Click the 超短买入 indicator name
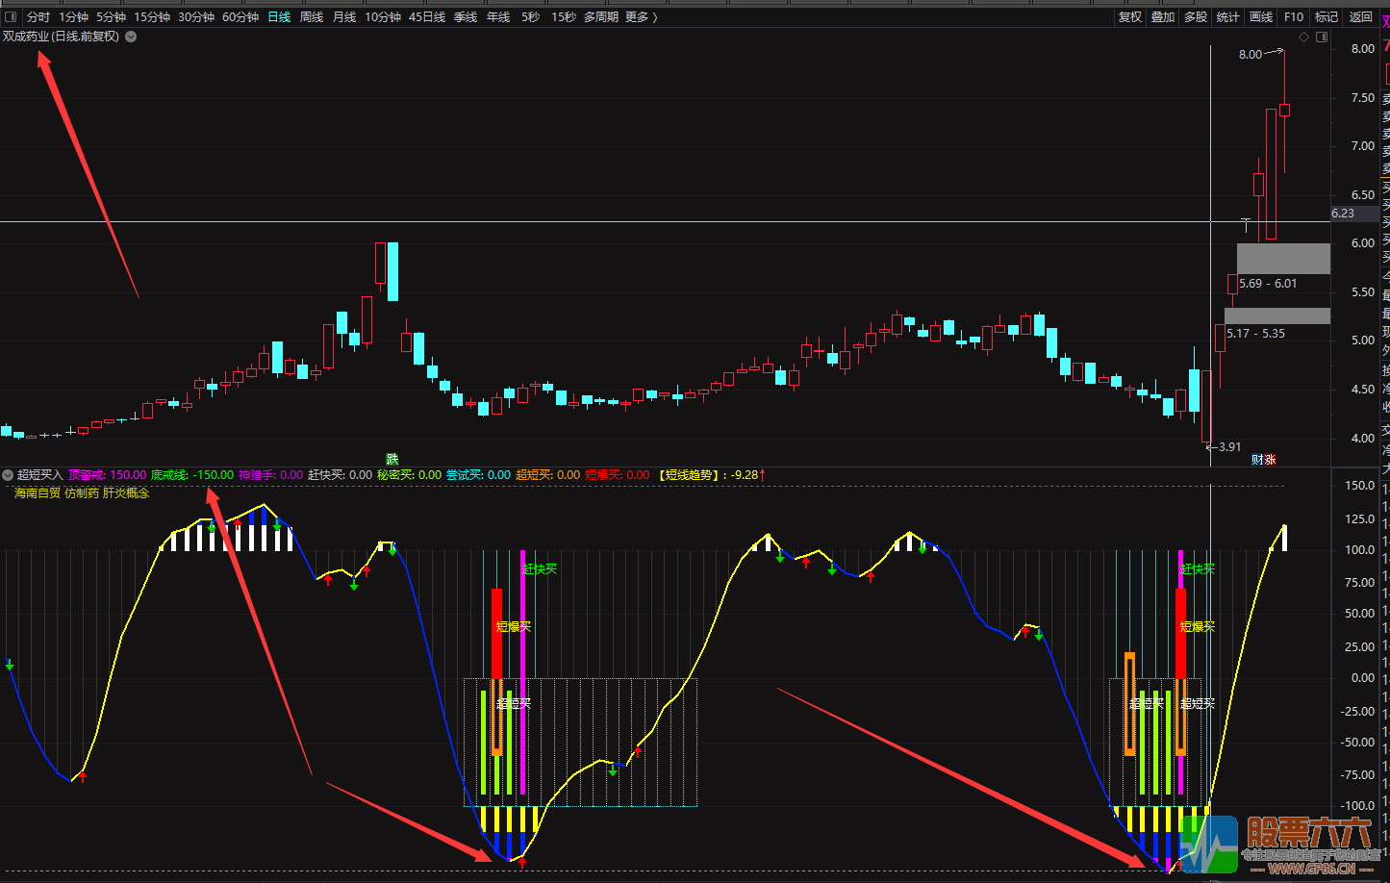Viewport: 1390px width, 883px height. click(39, 475)
